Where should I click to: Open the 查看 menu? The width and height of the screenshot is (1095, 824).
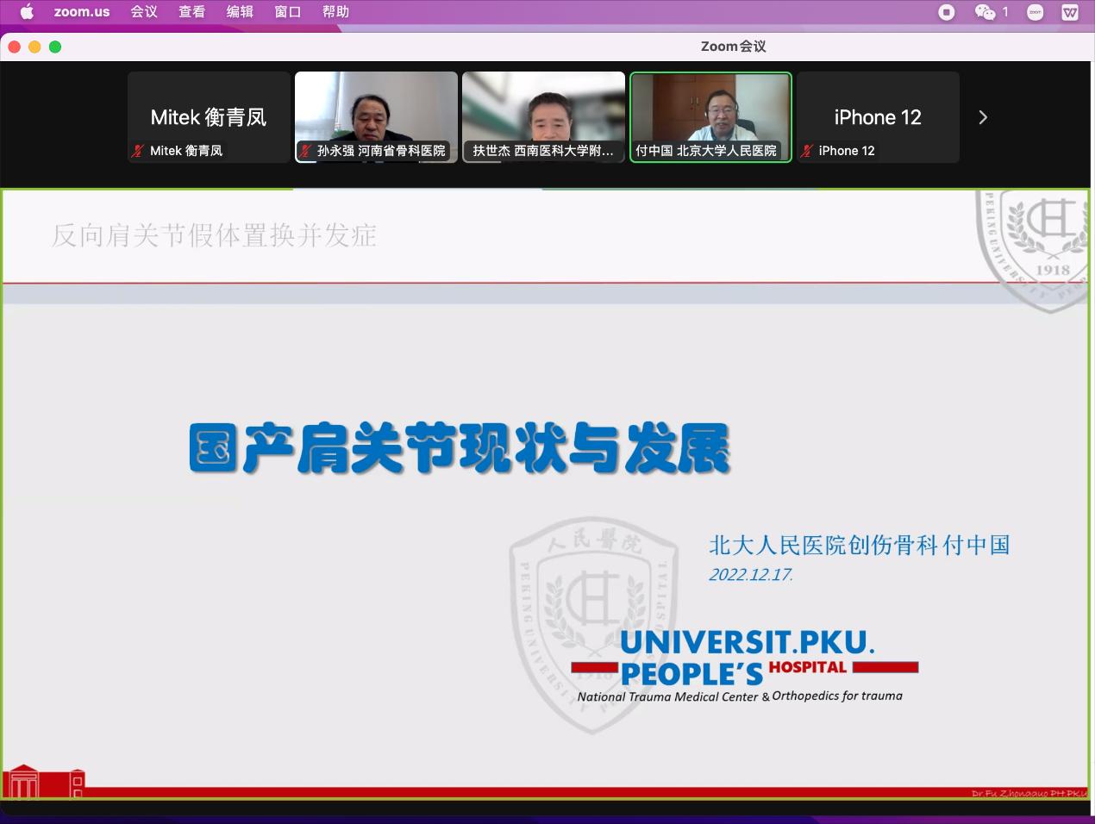(x=191, y=12)
